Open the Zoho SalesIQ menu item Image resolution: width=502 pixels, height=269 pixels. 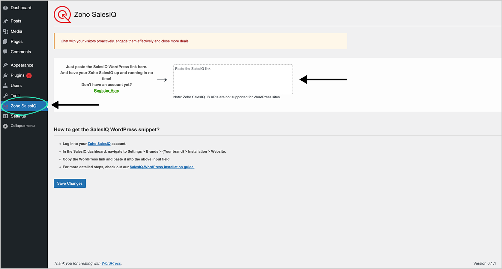pos(23,106)
